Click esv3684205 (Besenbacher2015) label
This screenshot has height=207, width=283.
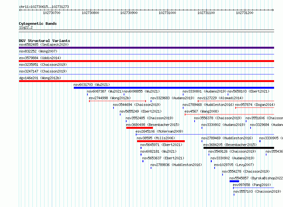230,145
